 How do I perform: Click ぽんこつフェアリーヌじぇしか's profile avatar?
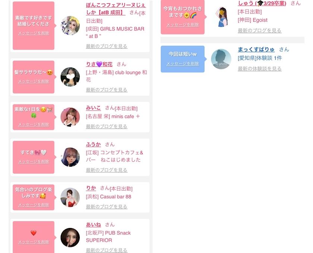(x=70, y=26)
